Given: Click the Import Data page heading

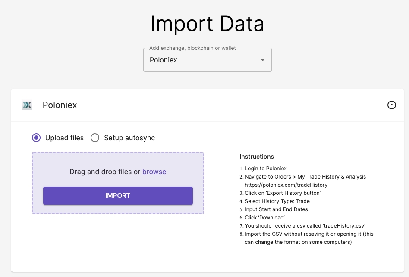Looking at the screenshot, I should point(207,24).
